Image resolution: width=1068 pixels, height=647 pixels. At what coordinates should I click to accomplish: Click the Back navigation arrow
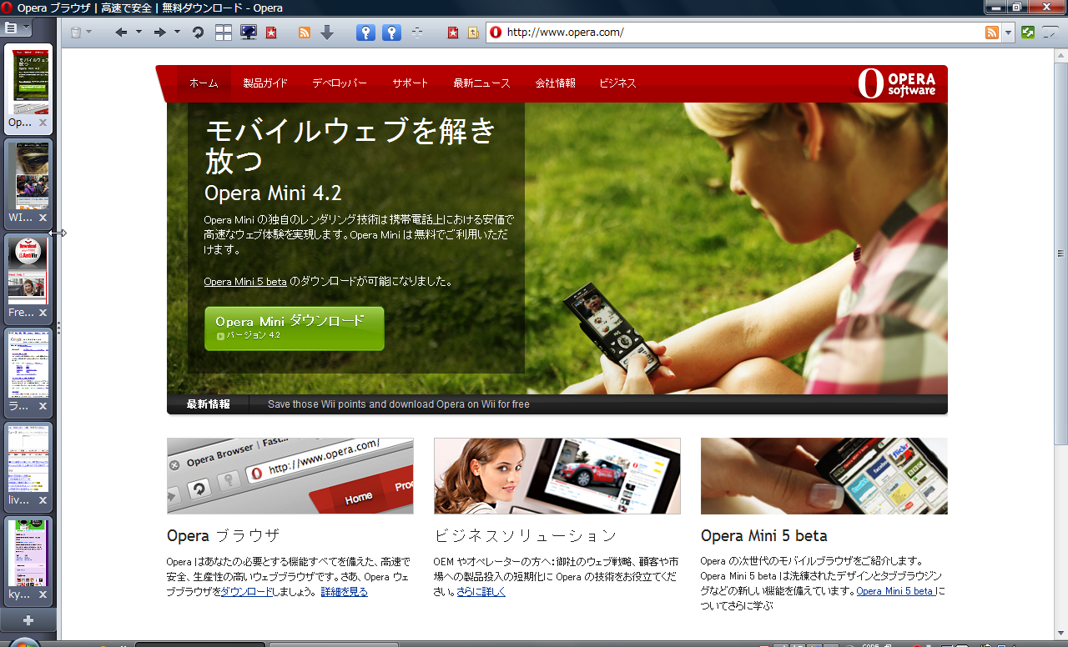coord(121,33)
